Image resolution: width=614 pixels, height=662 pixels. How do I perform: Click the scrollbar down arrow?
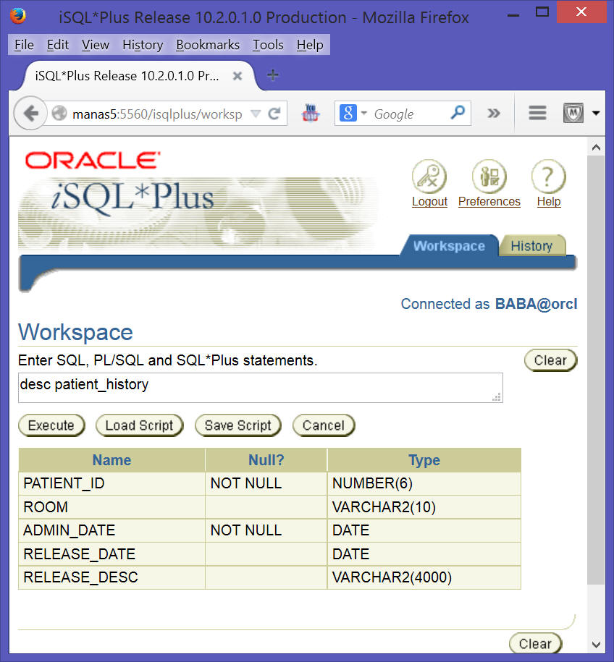point(596,644)
